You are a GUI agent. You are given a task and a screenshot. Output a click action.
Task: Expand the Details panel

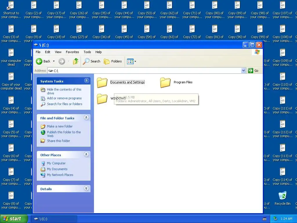86,188
